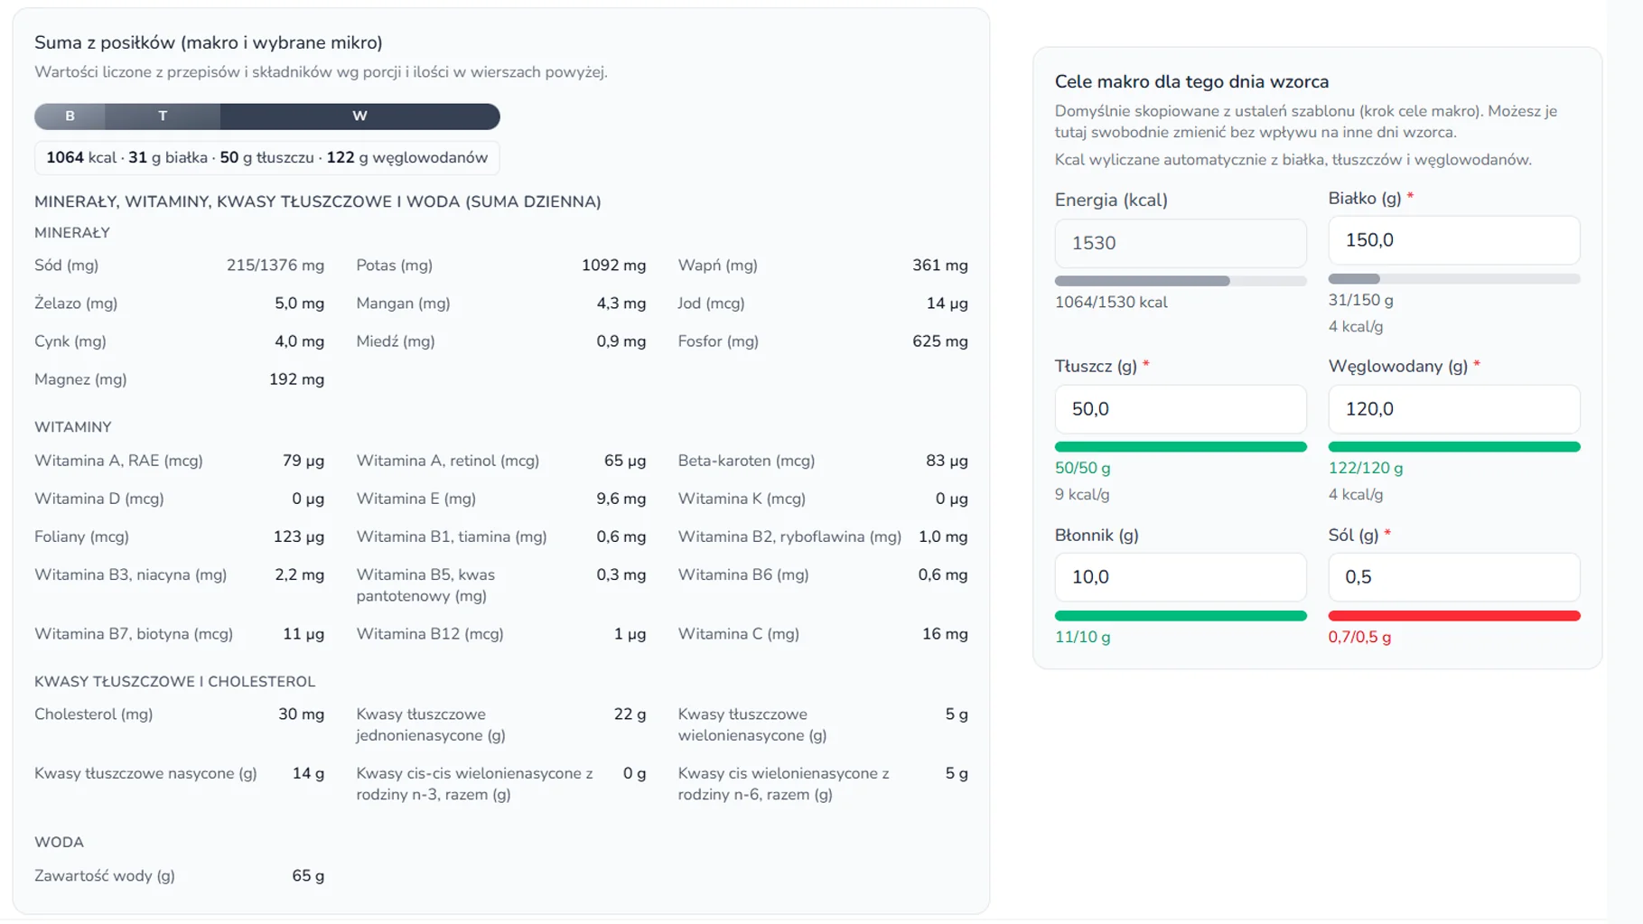Click the W segment of the macro bar
Image resolution: width=1643 pixels, height=924 pixels.
(x=359, y=116)
